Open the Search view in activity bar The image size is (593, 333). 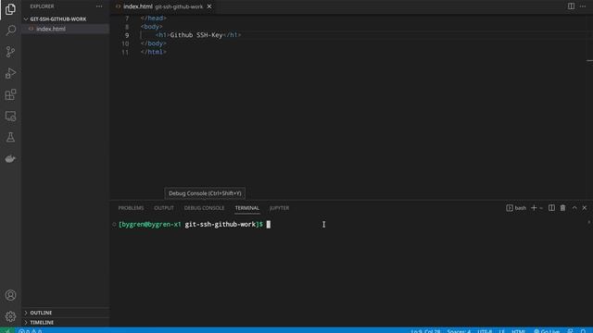[10, 31]
